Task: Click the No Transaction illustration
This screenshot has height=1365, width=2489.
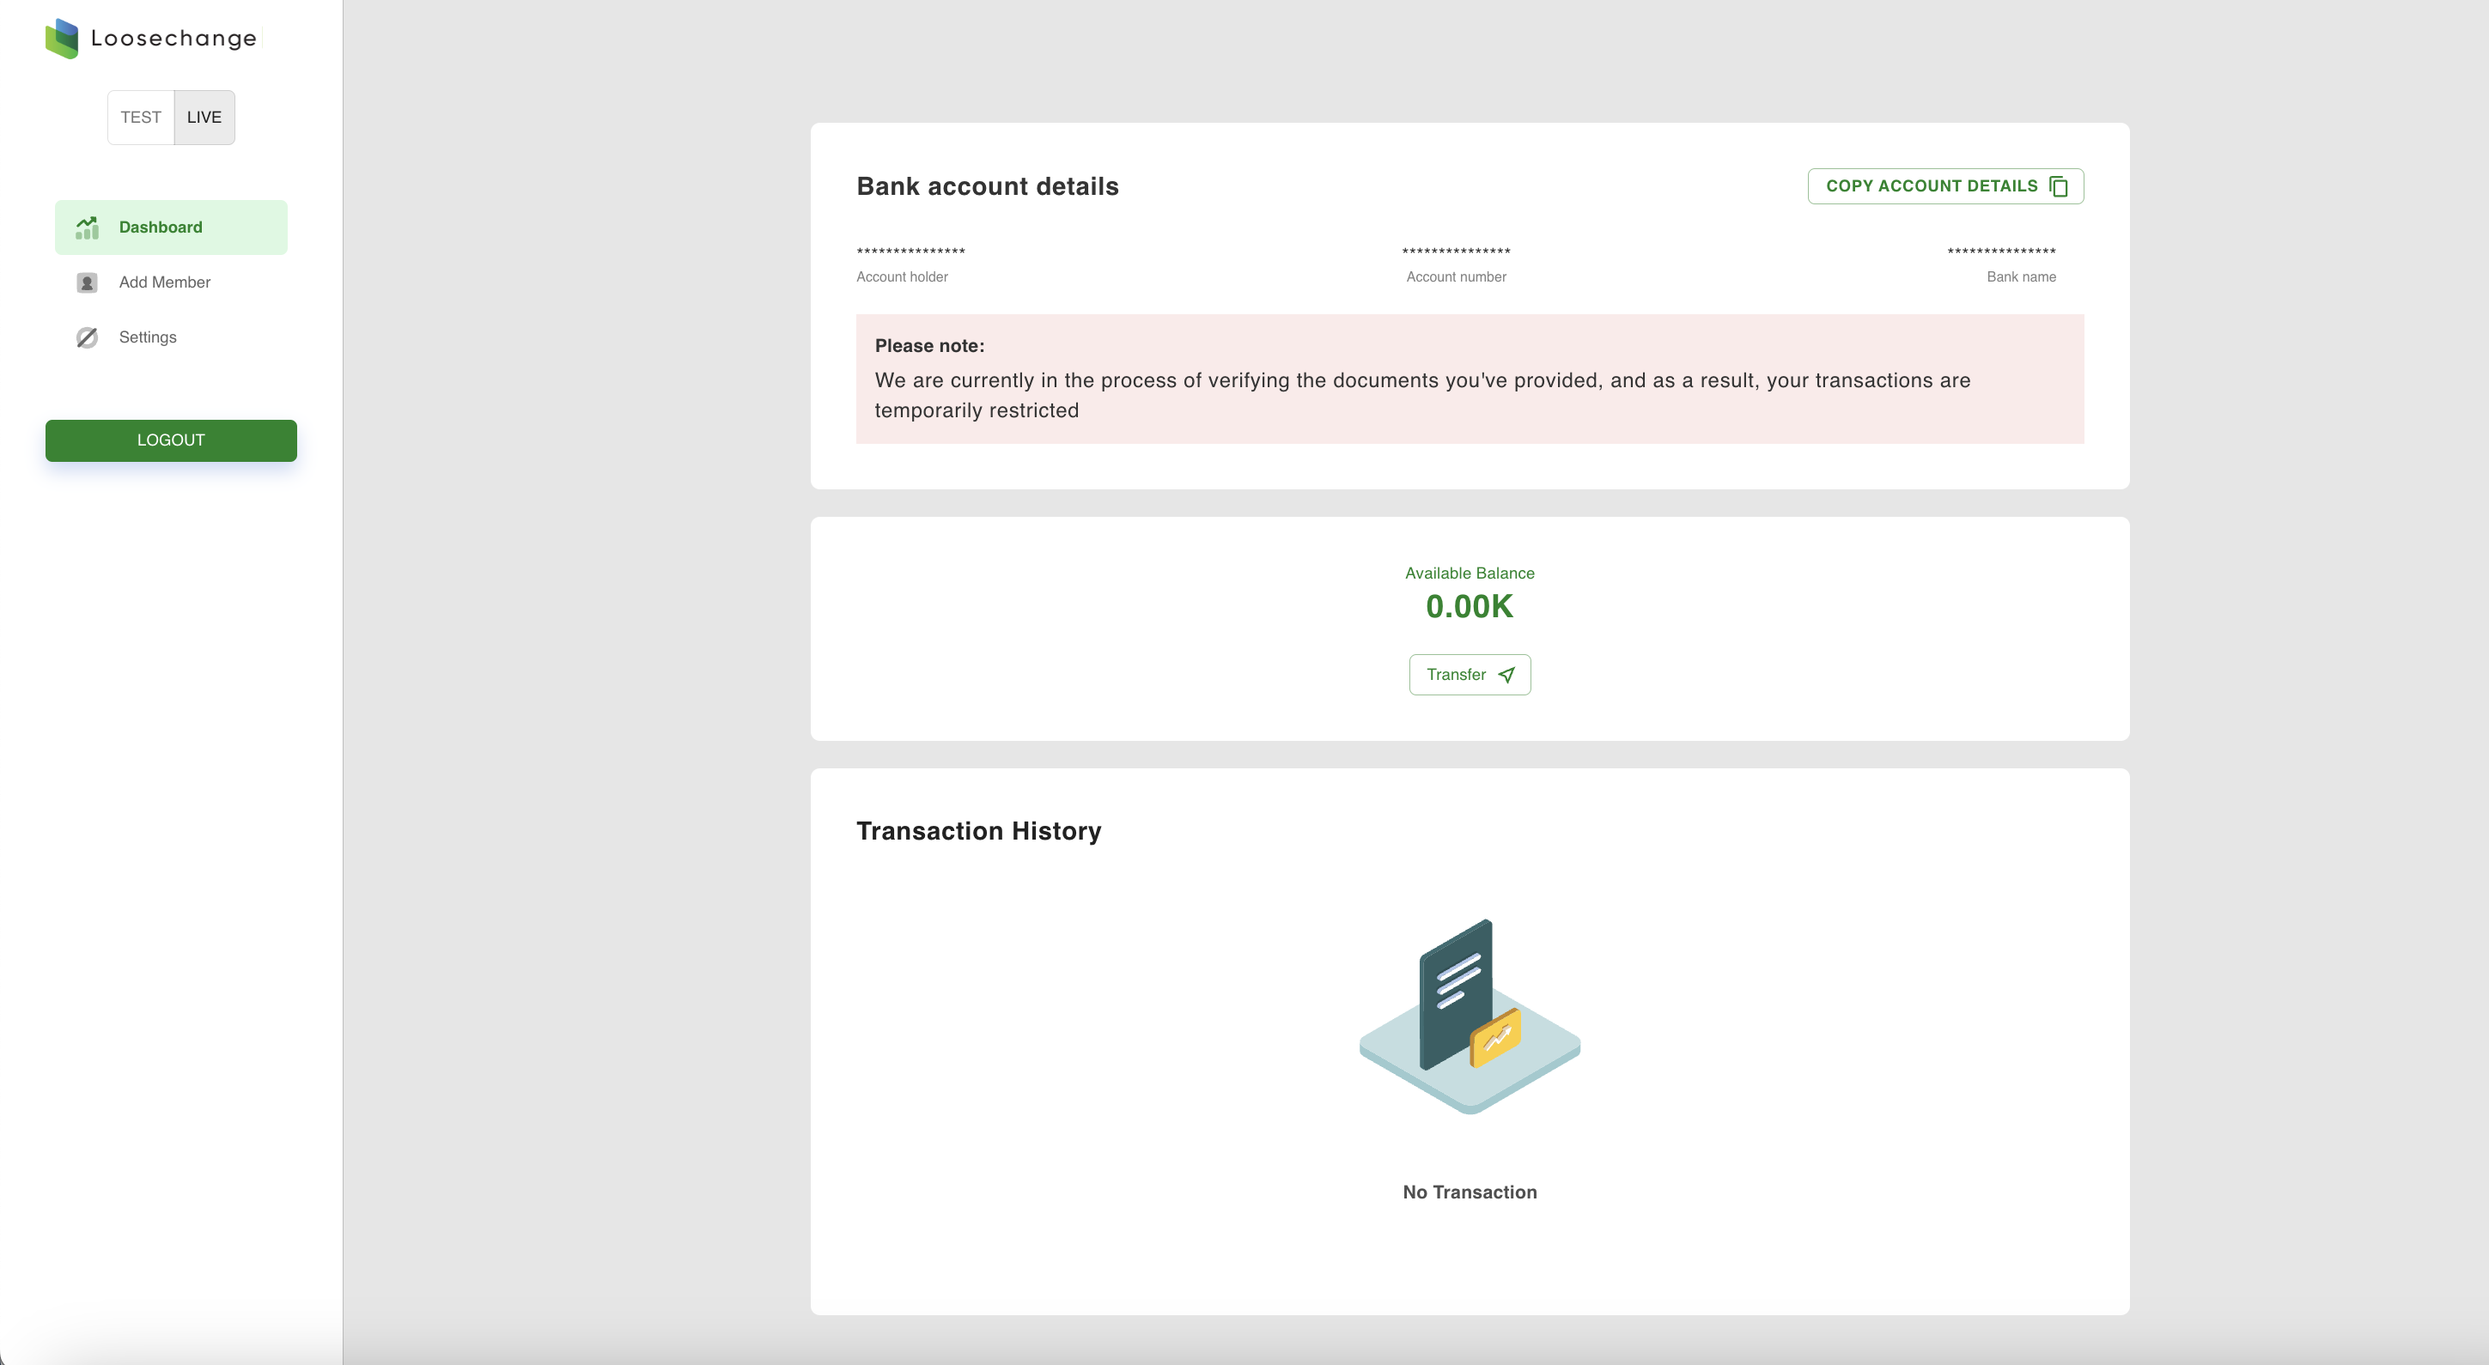Action: coord(1470,1016)
